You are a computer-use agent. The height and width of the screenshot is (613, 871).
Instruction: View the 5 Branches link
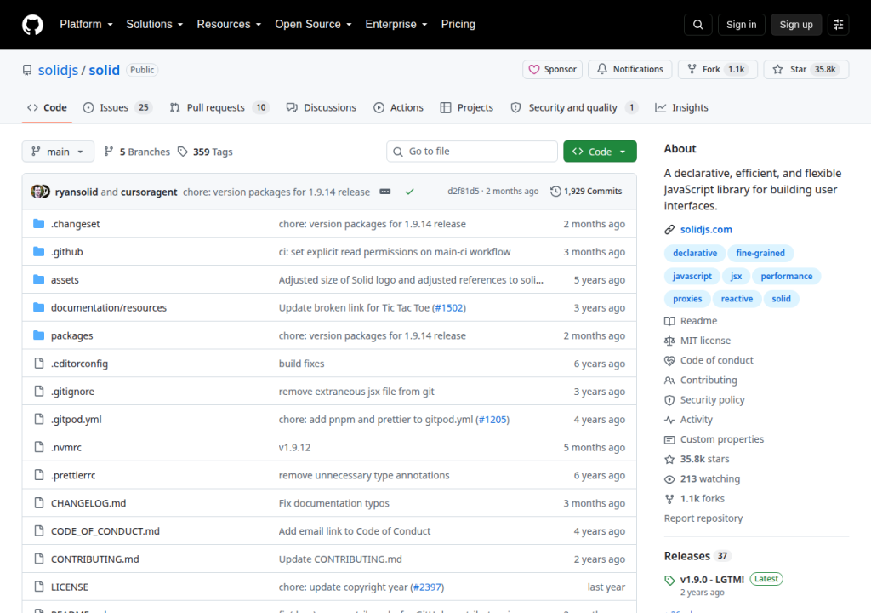click(137, 152)
